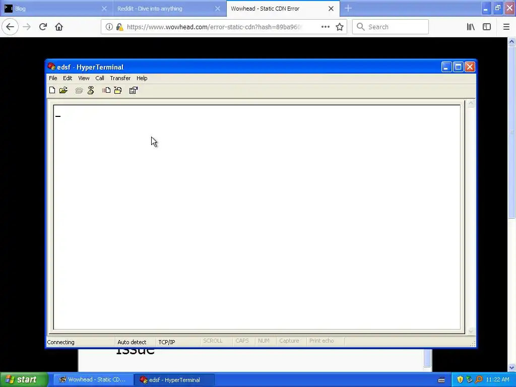Click the browser page scrollbar down arrow

click(x=511, y=367)
